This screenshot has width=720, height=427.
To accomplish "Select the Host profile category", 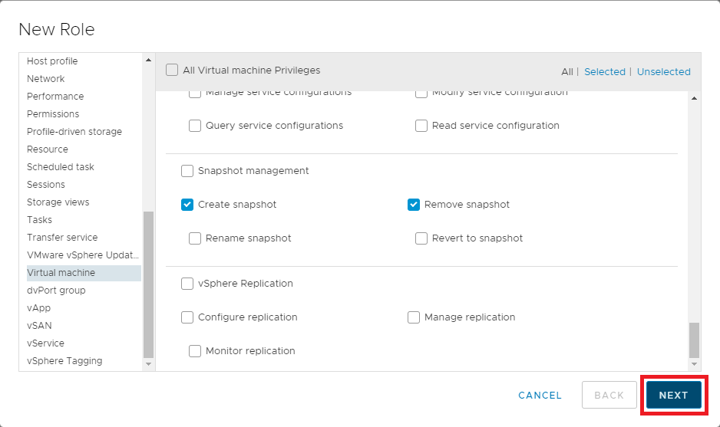I will coord(52,61).
